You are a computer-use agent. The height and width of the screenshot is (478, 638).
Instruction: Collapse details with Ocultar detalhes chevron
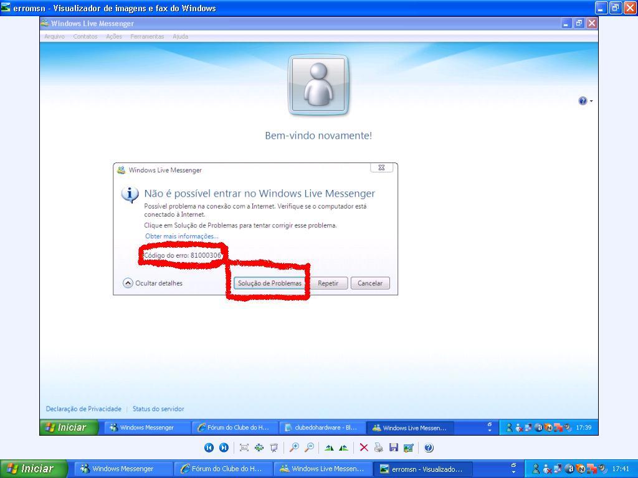pos(128,283)
